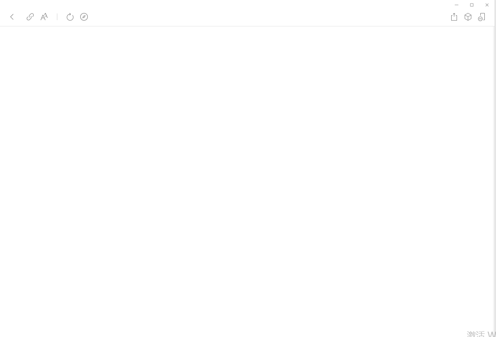Reload the page with the refresh icon
The height and width of the screenshot is (337, 496).
70,17
